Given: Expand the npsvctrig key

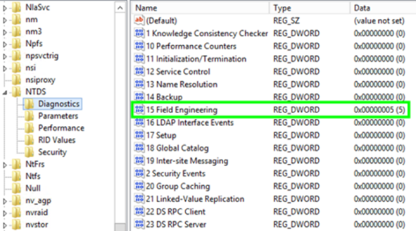Looking at the screenshot, I should coord(5,56).
